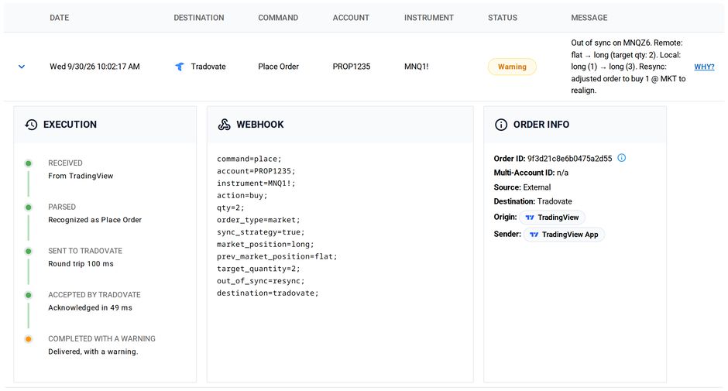Click the ORDER INFO panel title
Screen dimensions: 728x391
click(541, 125)
